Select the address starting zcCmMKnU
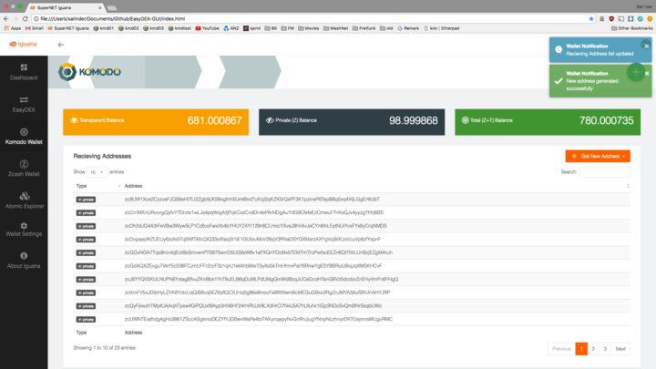 pyautogui.click(x=254, y=212)
